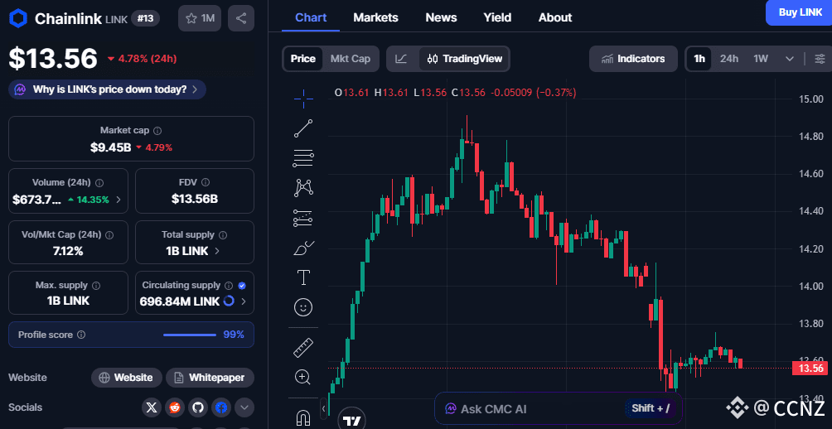Click the Ask CMC AI input
The width and height of the screenshot is (832, 429).
[x=530, y=408]
